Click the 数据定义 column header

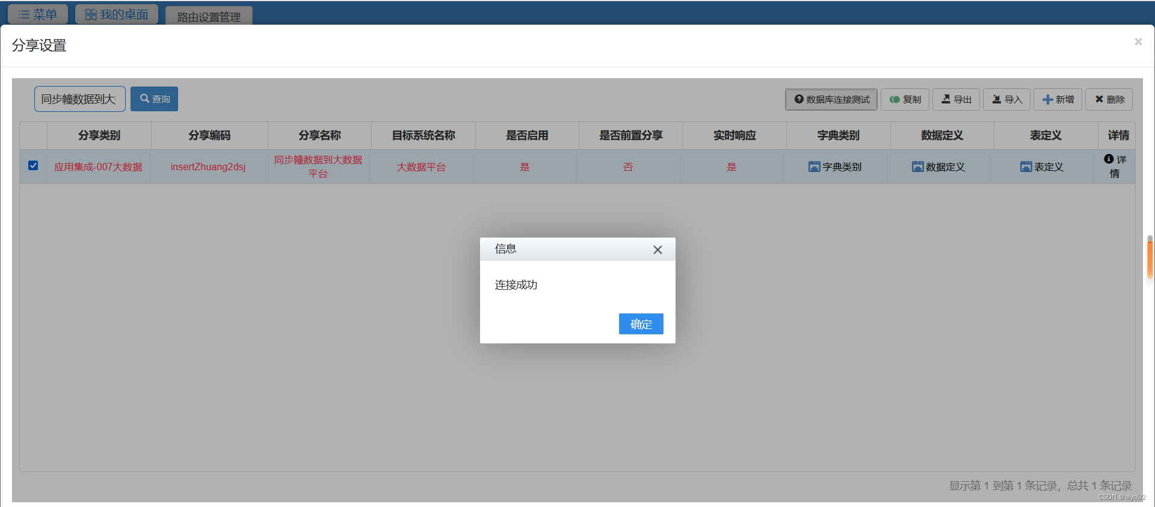(x=942, y=135)
